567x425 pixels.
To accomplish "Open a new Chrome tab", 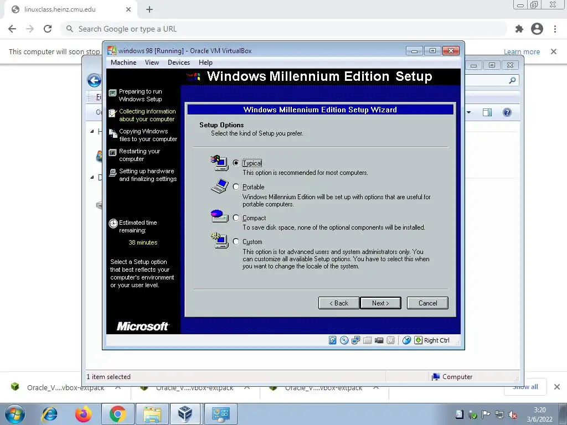I will pyautogui.click(x=150, y=9).
